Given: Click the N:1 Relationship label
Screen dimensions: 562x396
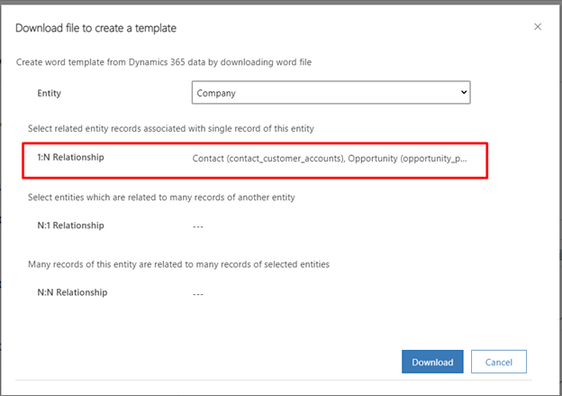Looking at the screenshot, I should [x=70, y=226].
